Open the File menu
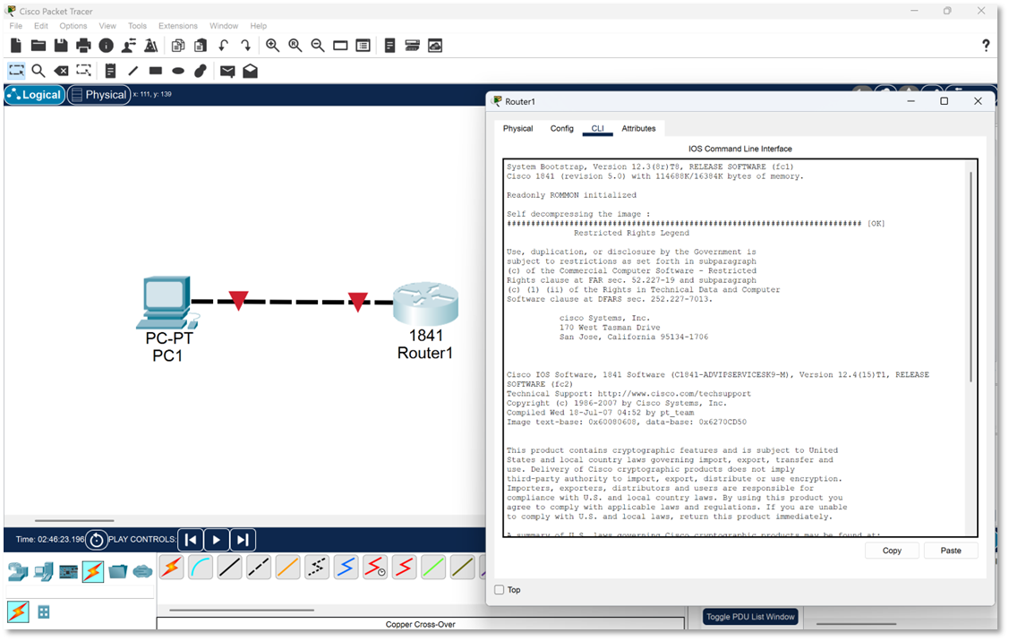Screen dimensions: 1009x641 pos(16,26)
